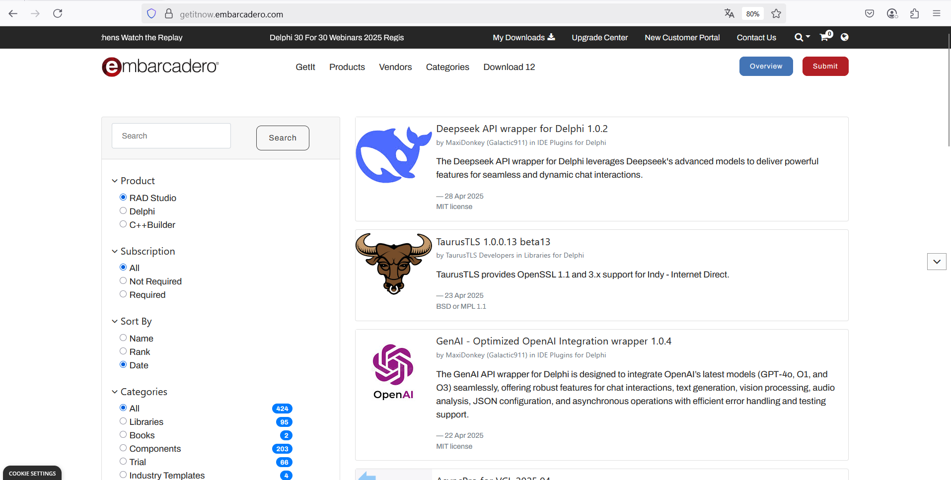
Task: Collapse the Product filter section
Action: (x=115, y=181)
